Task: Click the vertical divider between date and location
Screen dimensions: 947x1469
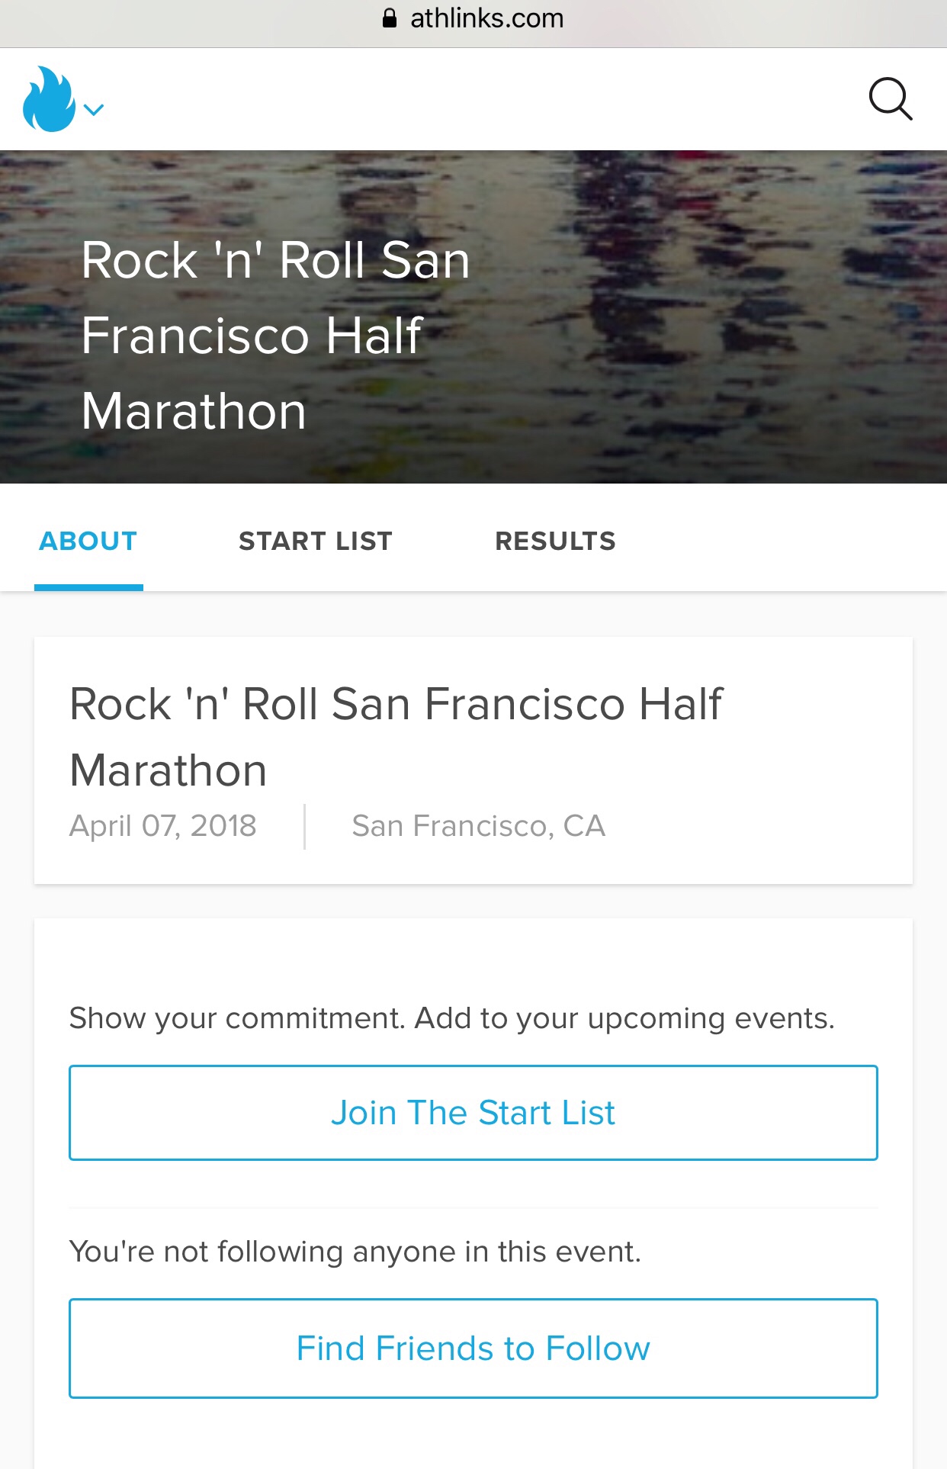Action: point(304,826)
